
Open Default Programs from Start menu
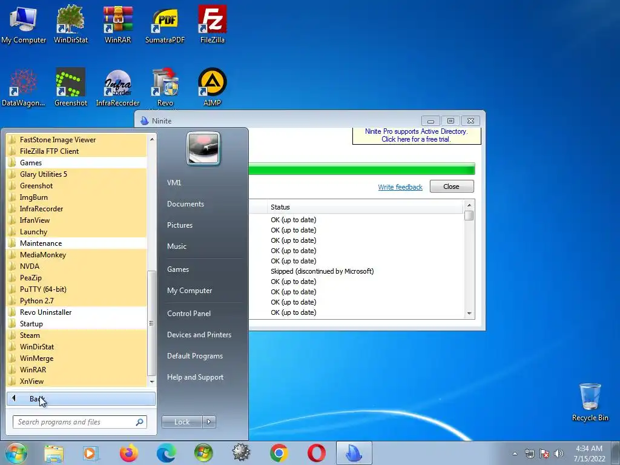pyautogui.click(x=195, y=356)
